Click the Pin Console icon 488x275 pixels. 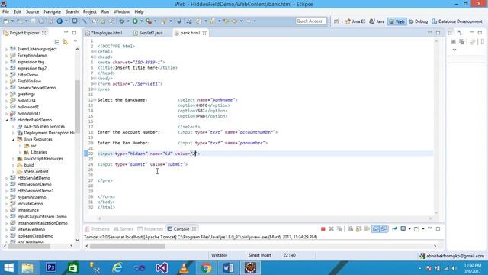pyautogui.click(x=394, y=229)
